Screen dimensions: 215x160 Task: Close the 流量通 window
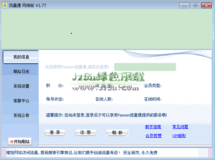(x=207, y=5)
